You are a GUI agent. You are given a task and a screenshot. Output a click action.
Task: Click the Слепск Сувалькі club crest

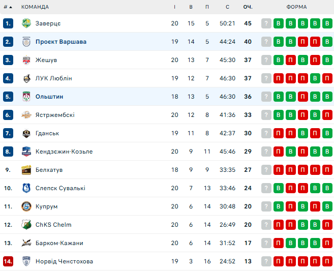pos(26,188)
